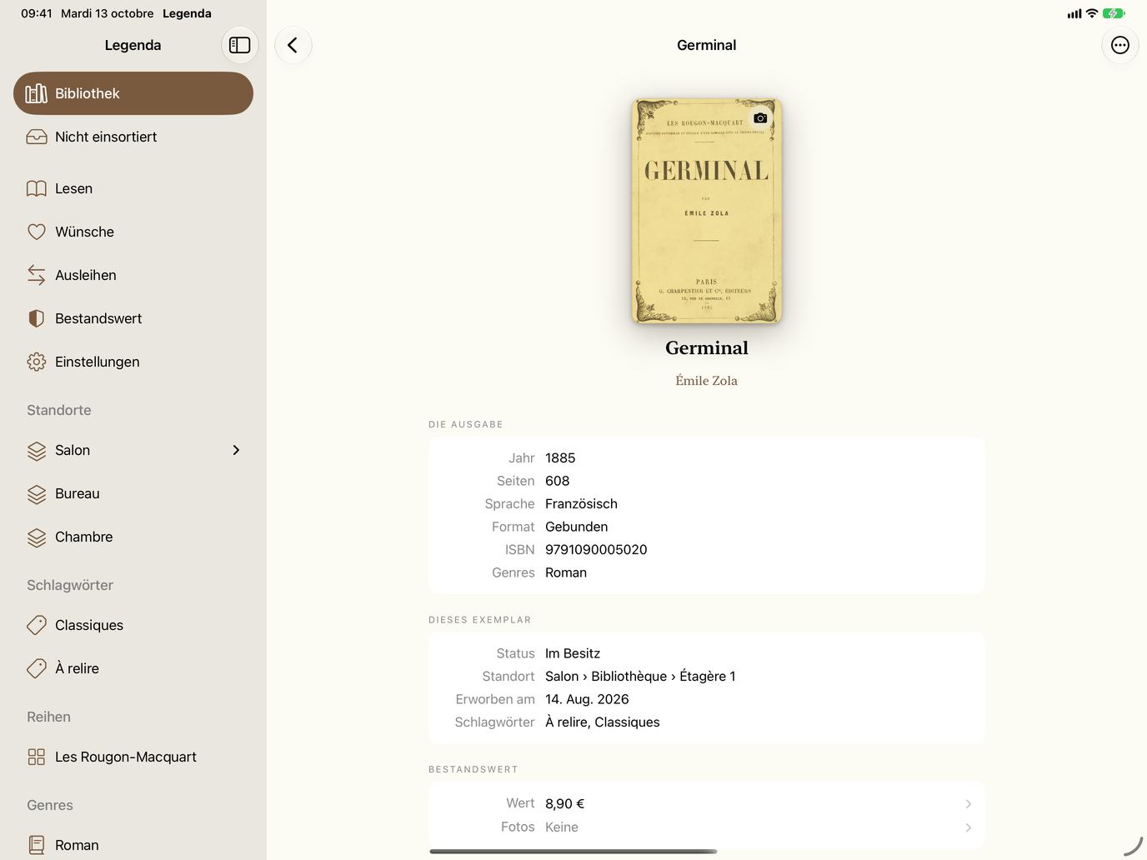Open Bibliothek in the sidebar
Image resolution: width=1147 pixels, height=860 pixels.
pyautogui.click(x=133, y=93)
